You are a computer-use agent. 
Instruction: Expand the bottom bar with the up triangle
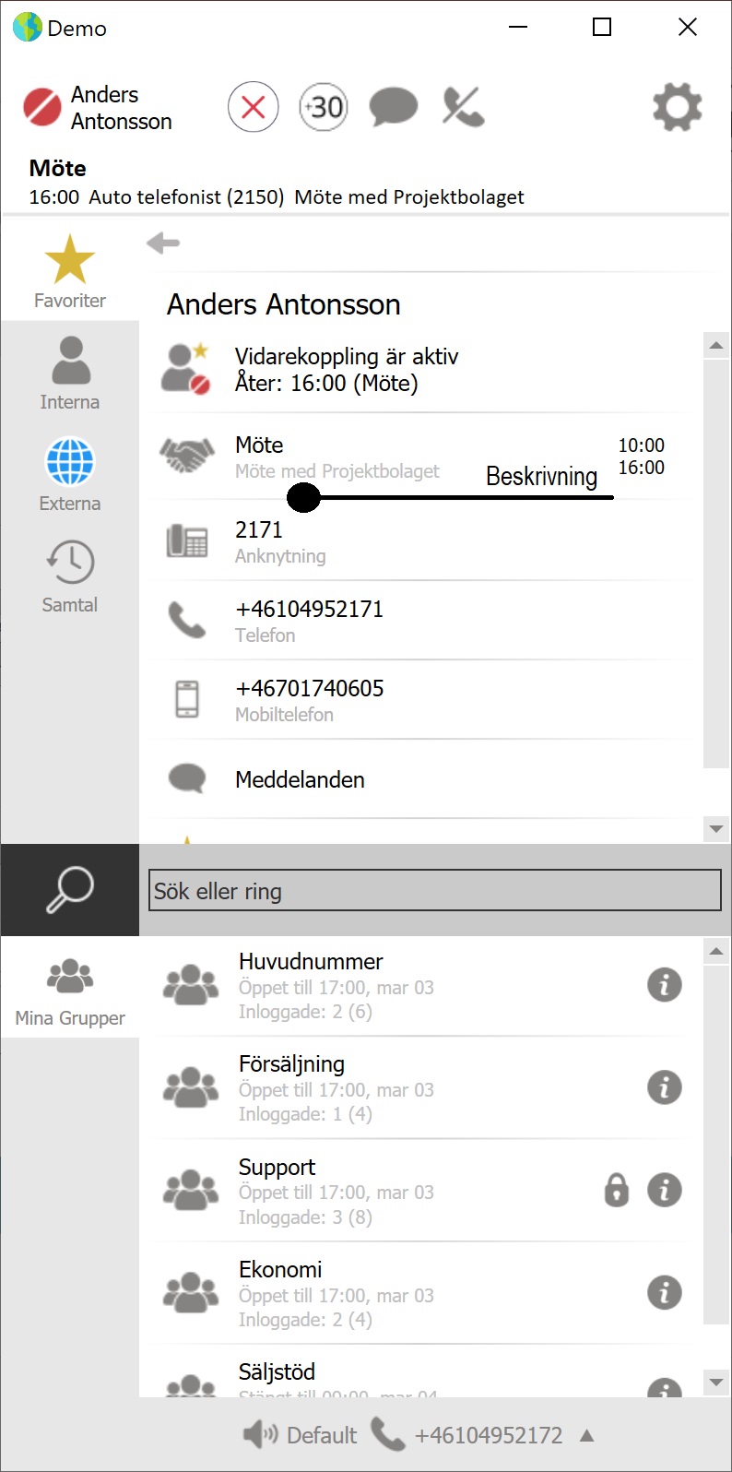586,1435
